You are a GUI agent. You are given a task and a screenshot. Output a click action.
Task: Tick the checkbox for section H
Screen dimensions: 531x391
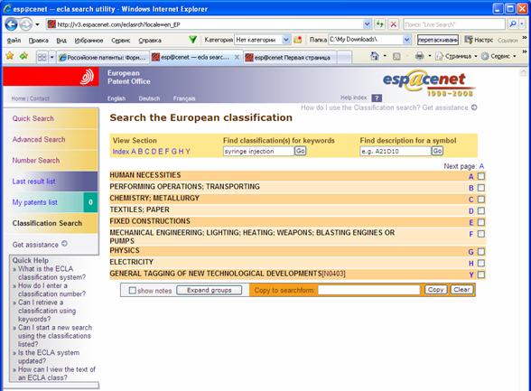tap(480, 263)
